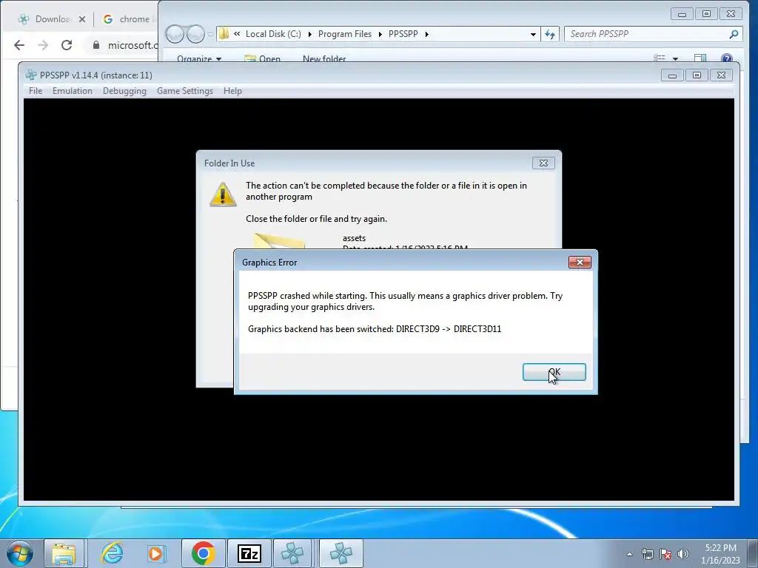Click New folder in Explorer's toolbar
This screenshot has height=568, width=758.
point(324,59)
